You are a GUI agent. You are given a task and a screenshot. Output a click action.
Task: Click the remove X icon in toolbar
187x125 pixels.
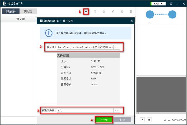point(122,11)
